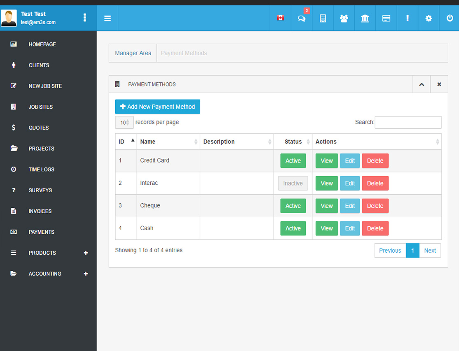This screenshot has height=351, width=459.
Task: Click the Projects folder icon
Action: (x=14, y=148)
